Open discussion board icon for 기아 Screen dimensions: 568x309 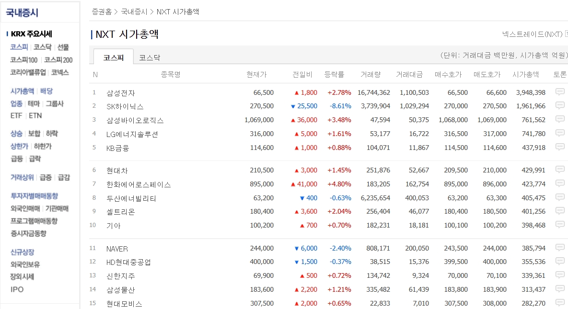(560, 225)
